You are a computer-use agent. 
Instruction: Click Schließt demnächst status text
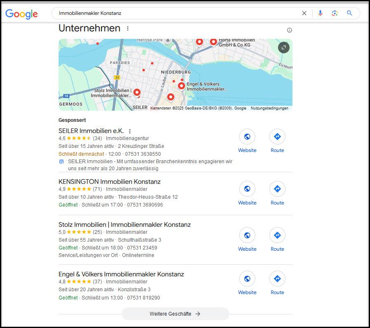point(81,154)
